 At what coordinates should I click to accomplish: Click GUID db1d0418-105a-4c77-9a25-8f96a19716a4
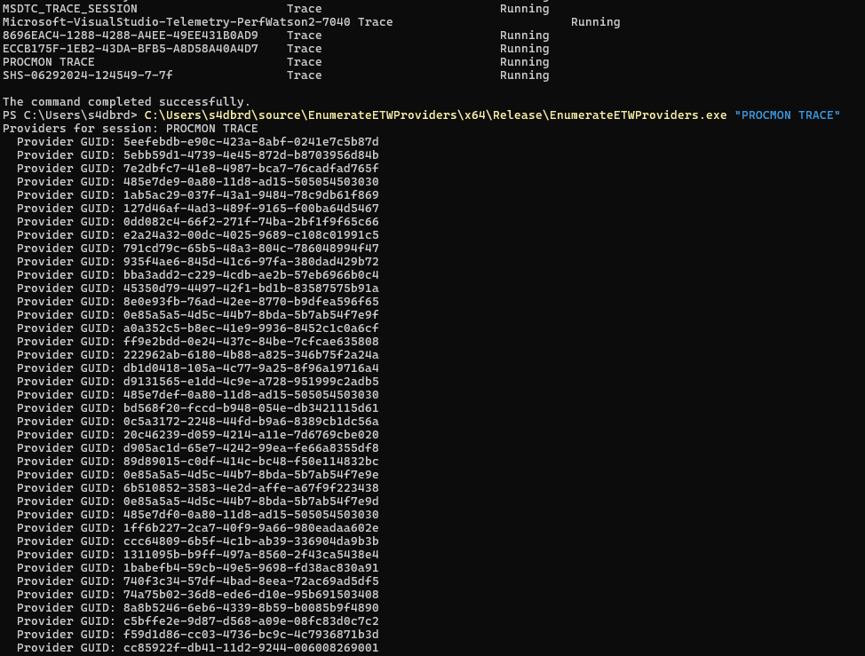(x=251, y=368)
